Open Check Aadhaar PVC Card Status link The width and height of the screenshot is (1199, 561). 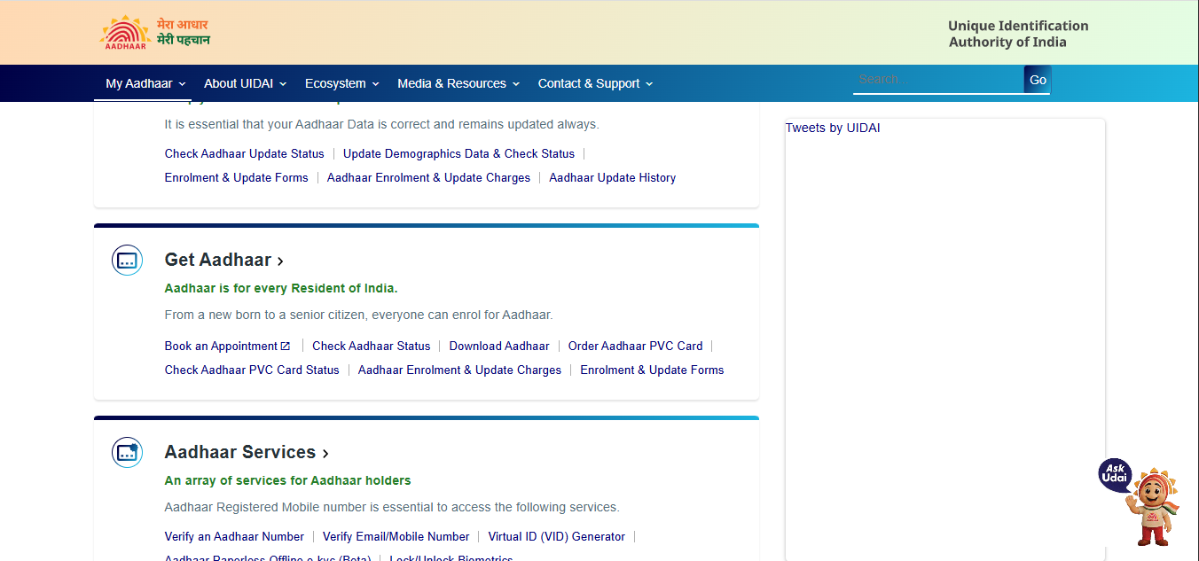point(252,370)
